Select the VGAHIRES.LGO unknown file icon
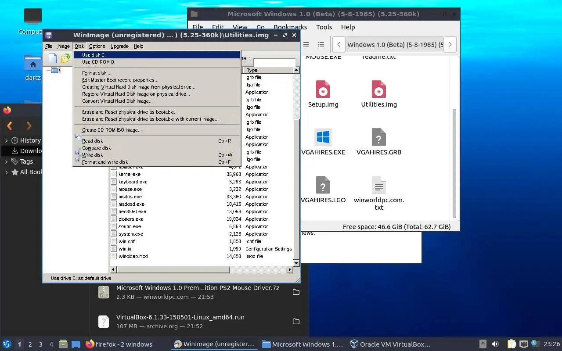Image resolution: width=562 pixels, height=351 pixels. 323,185
